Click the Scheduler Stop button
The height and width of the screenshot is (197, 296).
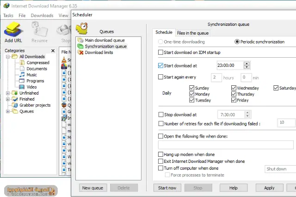[198, 188]
